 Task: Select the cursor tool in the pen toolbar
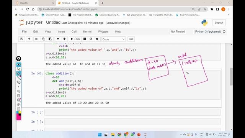click(x=19, y=69)
